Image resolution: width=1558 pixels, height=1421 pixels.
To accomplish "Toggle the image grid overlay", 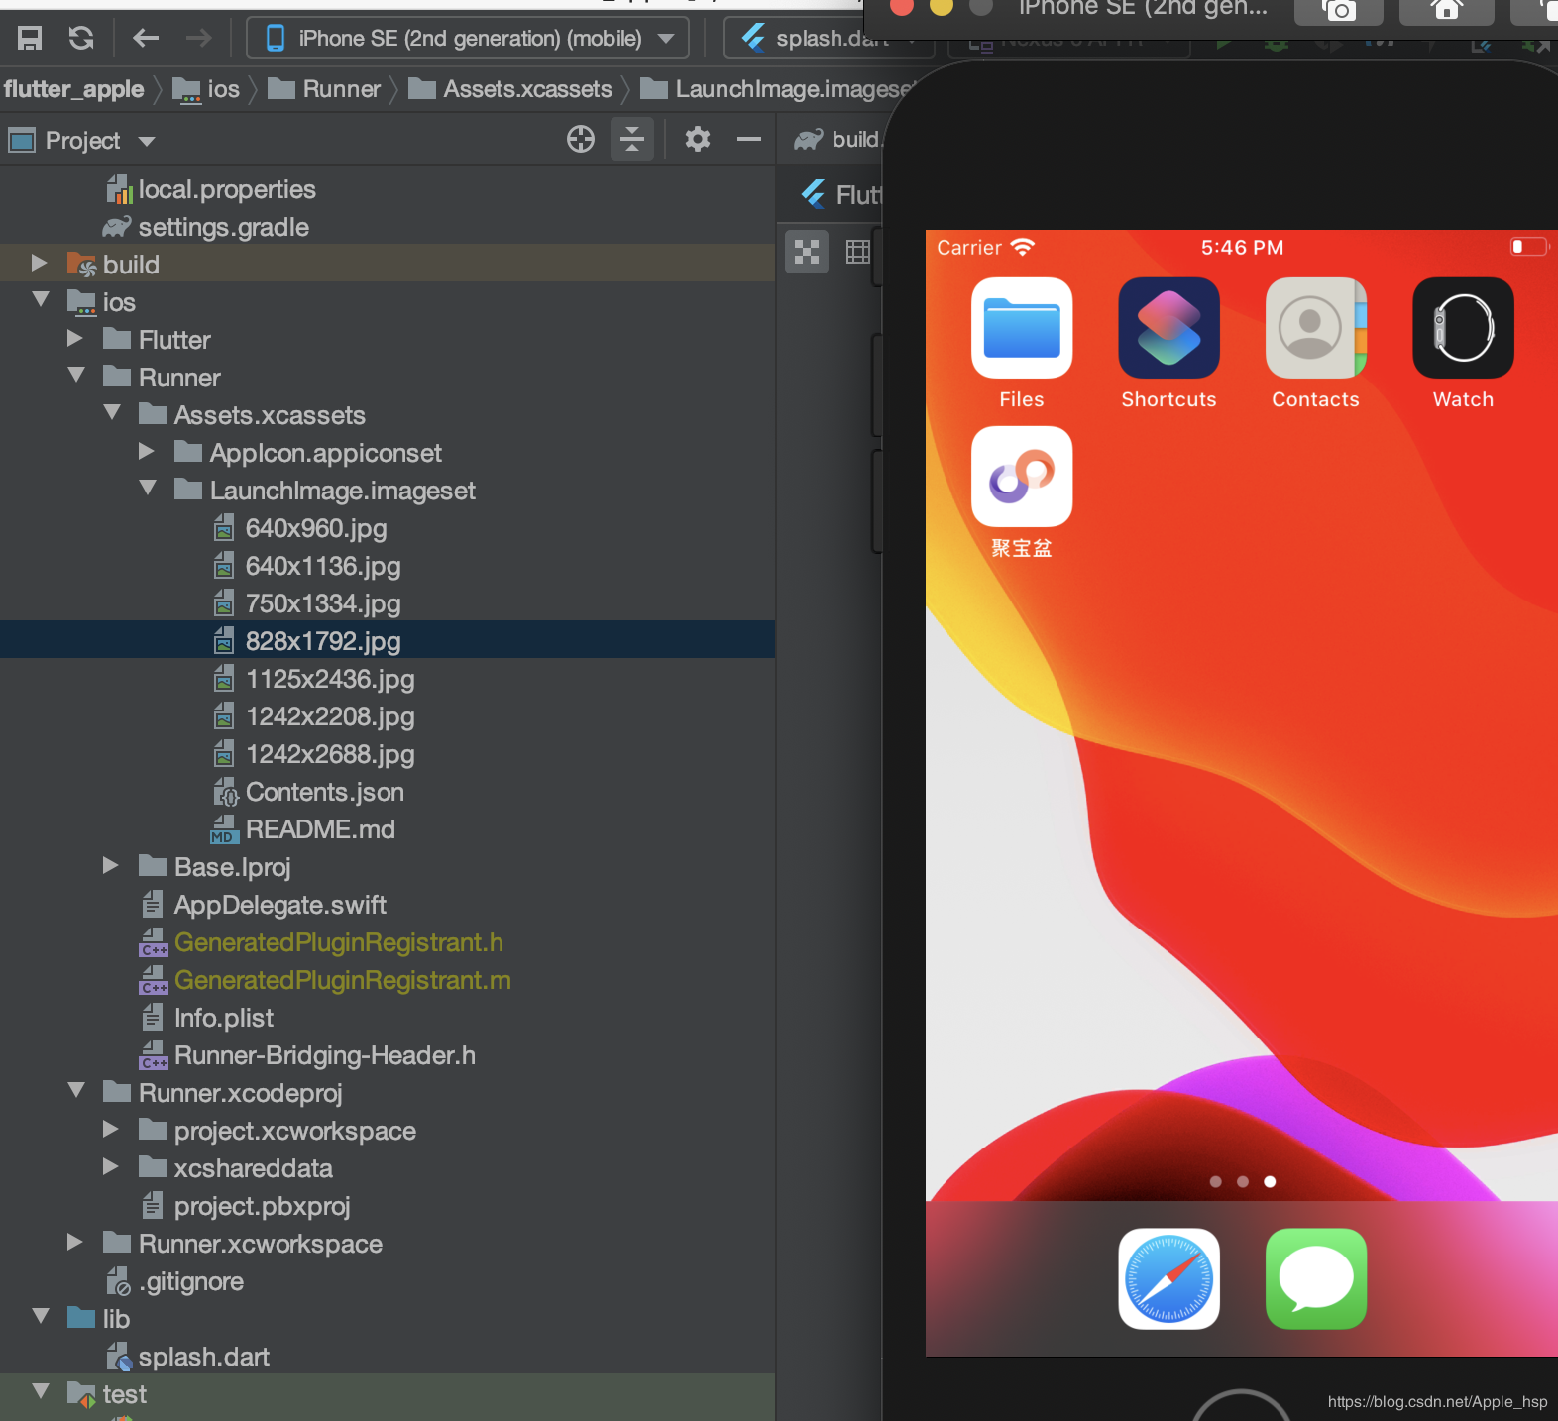I will pos(858,252).
